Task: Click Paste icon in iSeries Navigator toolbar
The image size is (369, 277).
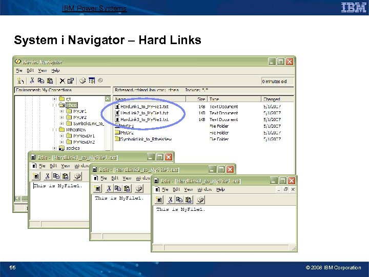Action: click(x=50, y=81)
